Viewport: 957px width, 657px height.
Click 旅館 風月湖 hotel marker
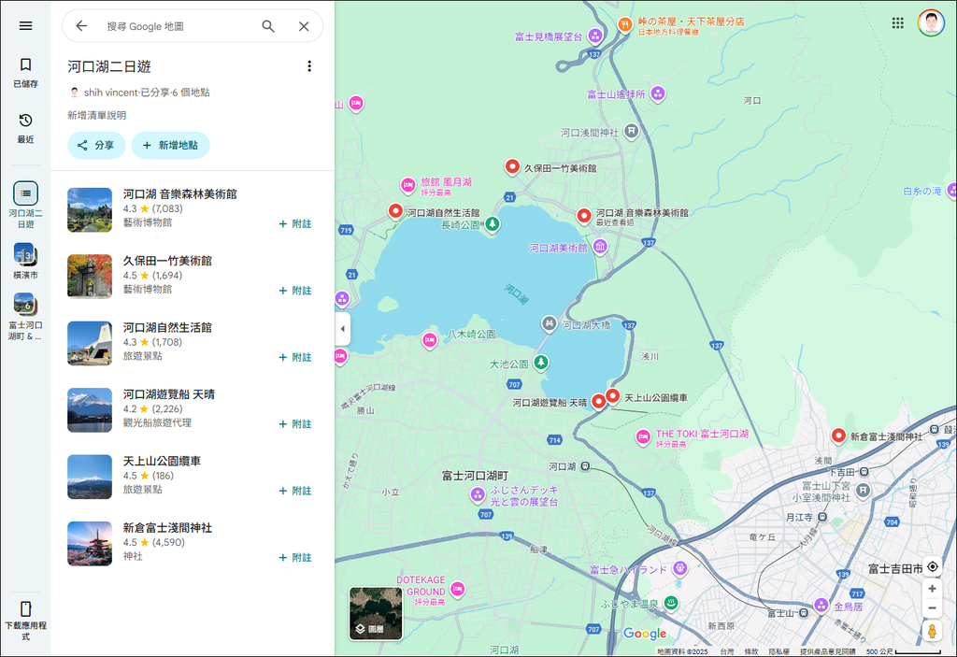click(408, 185)
